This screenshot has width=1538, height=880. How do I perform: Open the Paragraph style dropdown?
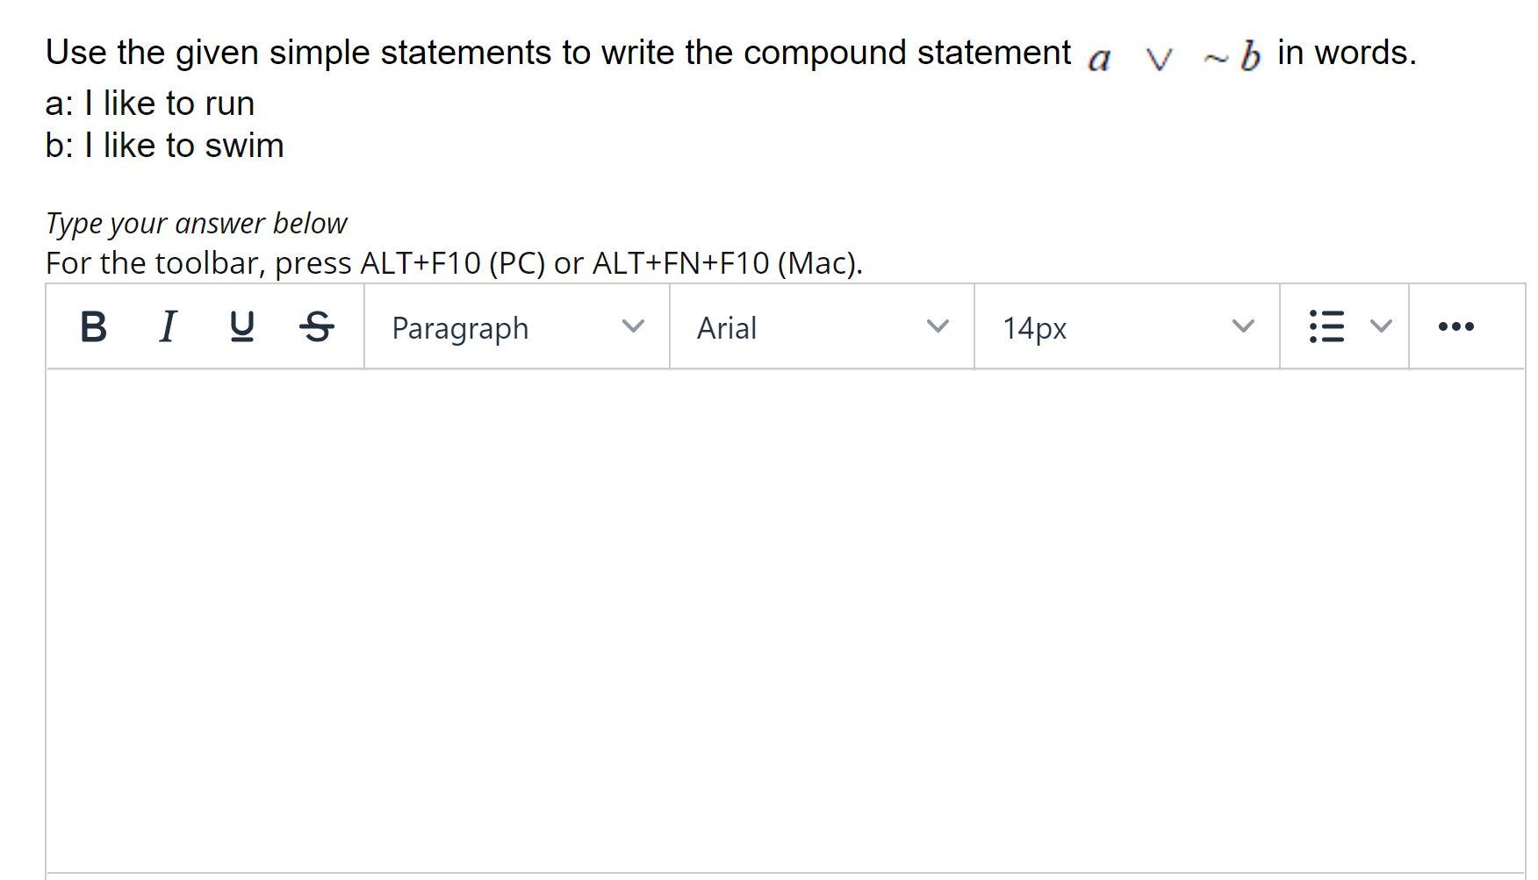[514, 327]
